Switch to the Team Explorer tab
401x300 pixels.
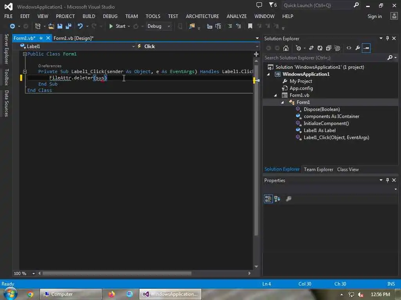pyautogui.click(x=318, y=170)
